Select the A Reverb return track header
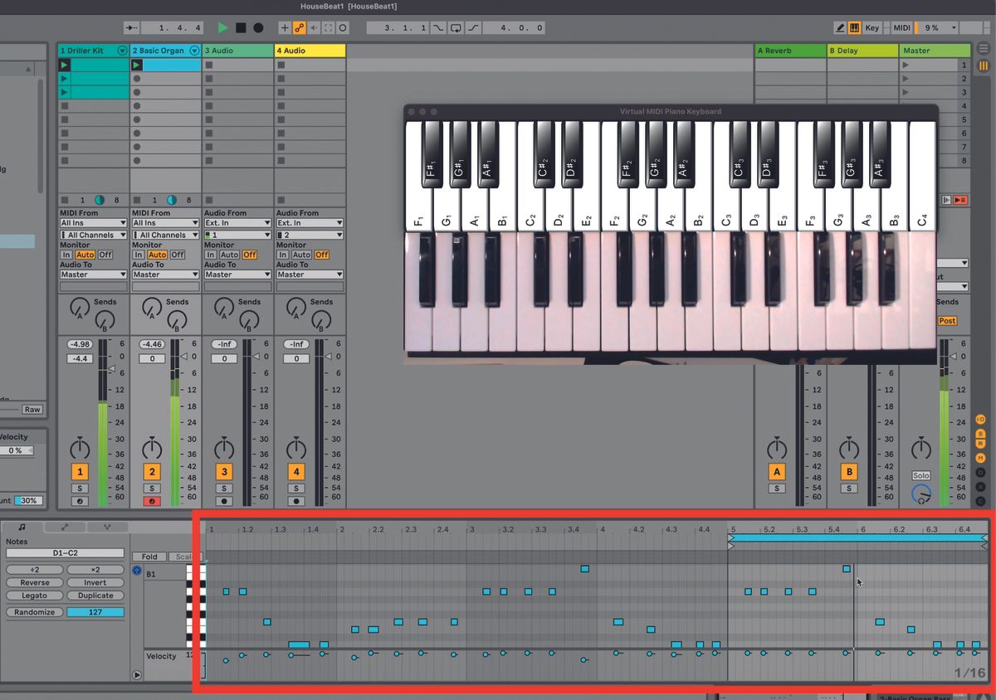Viewport: 996px width, 700px height. tap(791, 51)
